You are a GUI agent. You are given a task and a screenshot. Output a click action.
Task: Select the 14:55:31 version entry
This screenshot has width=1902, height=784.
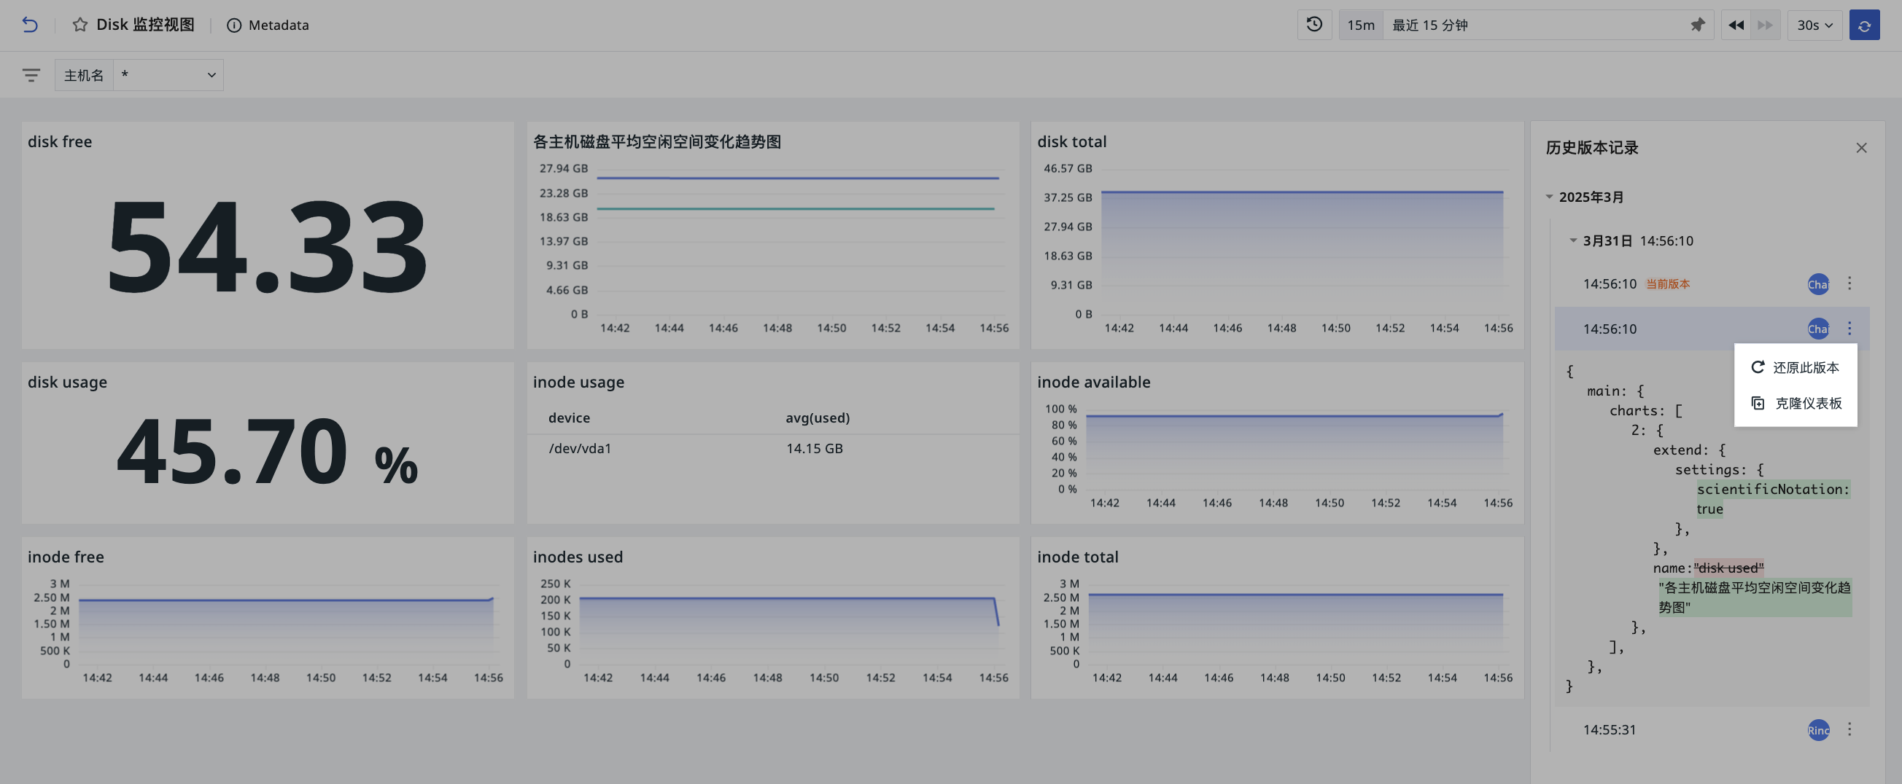point(1712,729)
